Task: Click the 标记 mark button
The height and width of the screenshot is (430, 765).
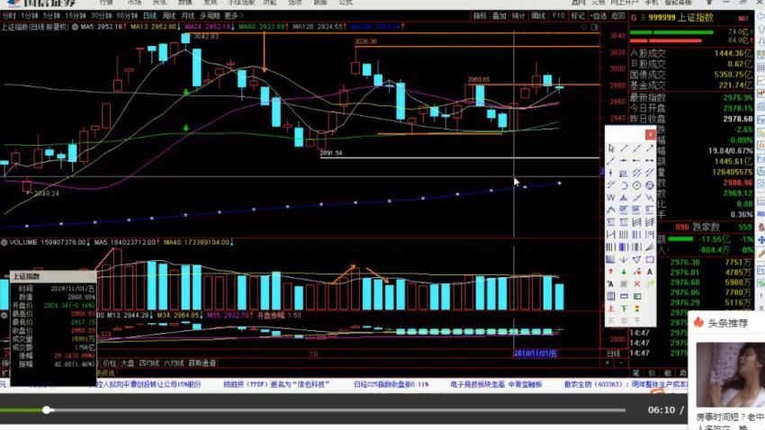Action: click(578, 16)
